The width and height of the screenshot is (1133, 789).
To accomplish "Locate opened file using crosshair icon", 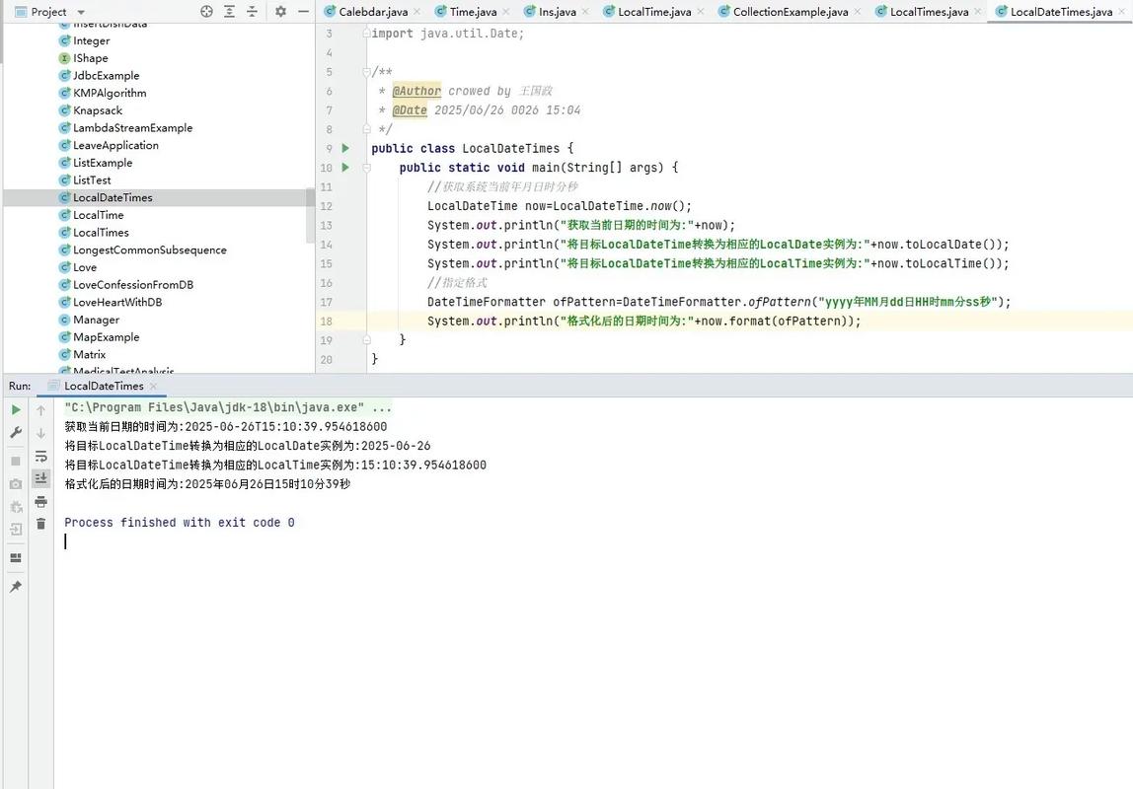I will click(x=205, y=9).
